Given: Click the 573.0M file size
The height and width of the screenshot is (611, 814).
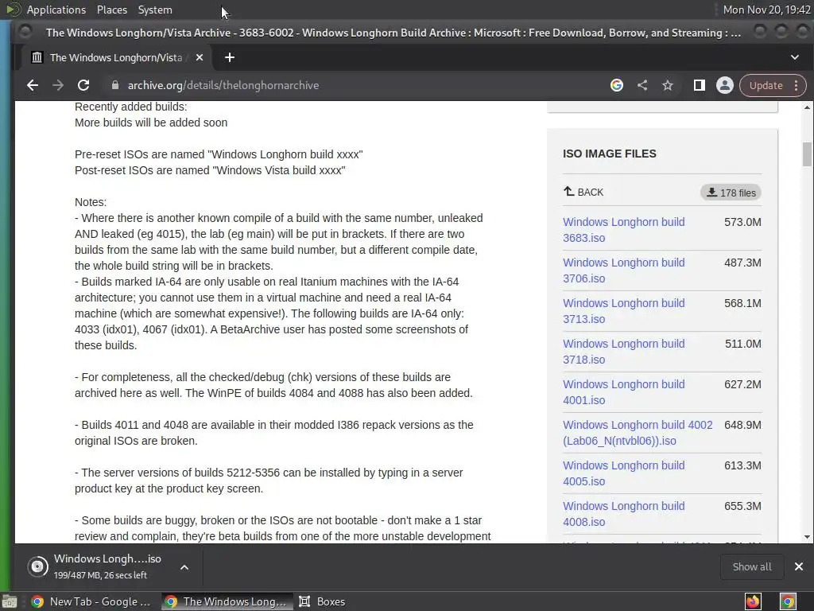Looking at the screenshot, I should [x=743, y=222].
